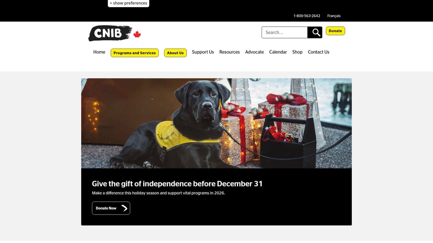Go to the Home page
433x243 pixels.
(x=99, y=52)
